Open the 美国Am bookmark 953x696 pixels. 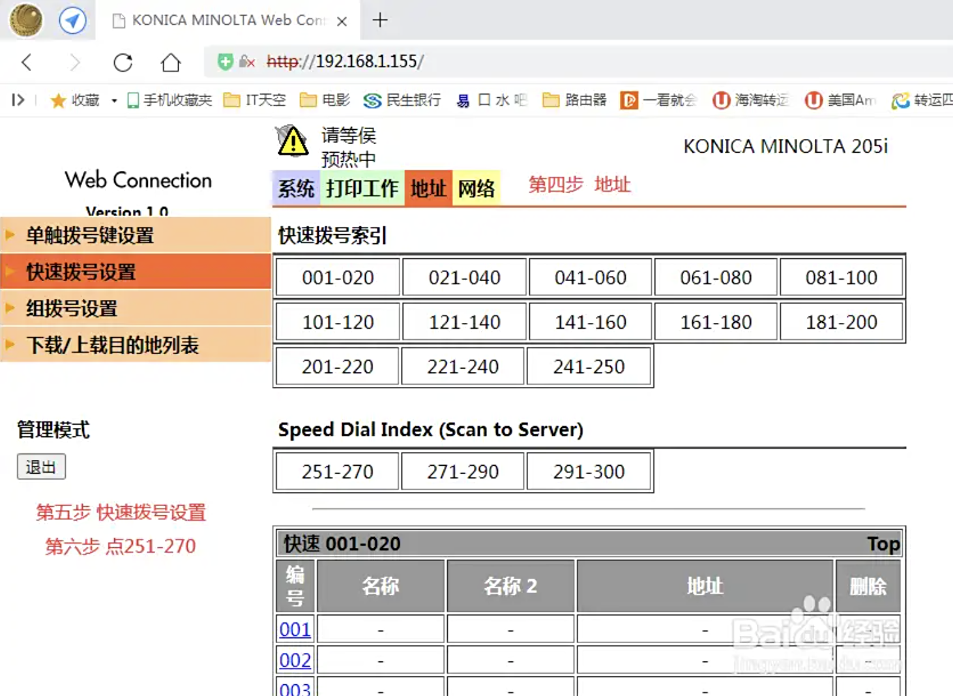[x=840, y=100]
